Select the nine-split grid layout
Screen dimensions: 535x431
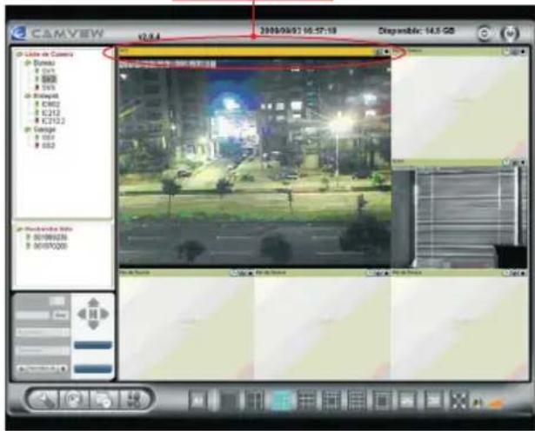pyautogui.click(x=306, y=400)
